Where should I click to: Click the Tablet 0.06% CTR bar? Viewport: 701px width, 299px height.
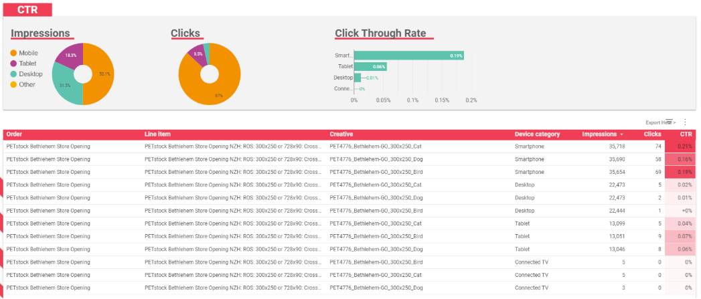(x=371, y=66)
